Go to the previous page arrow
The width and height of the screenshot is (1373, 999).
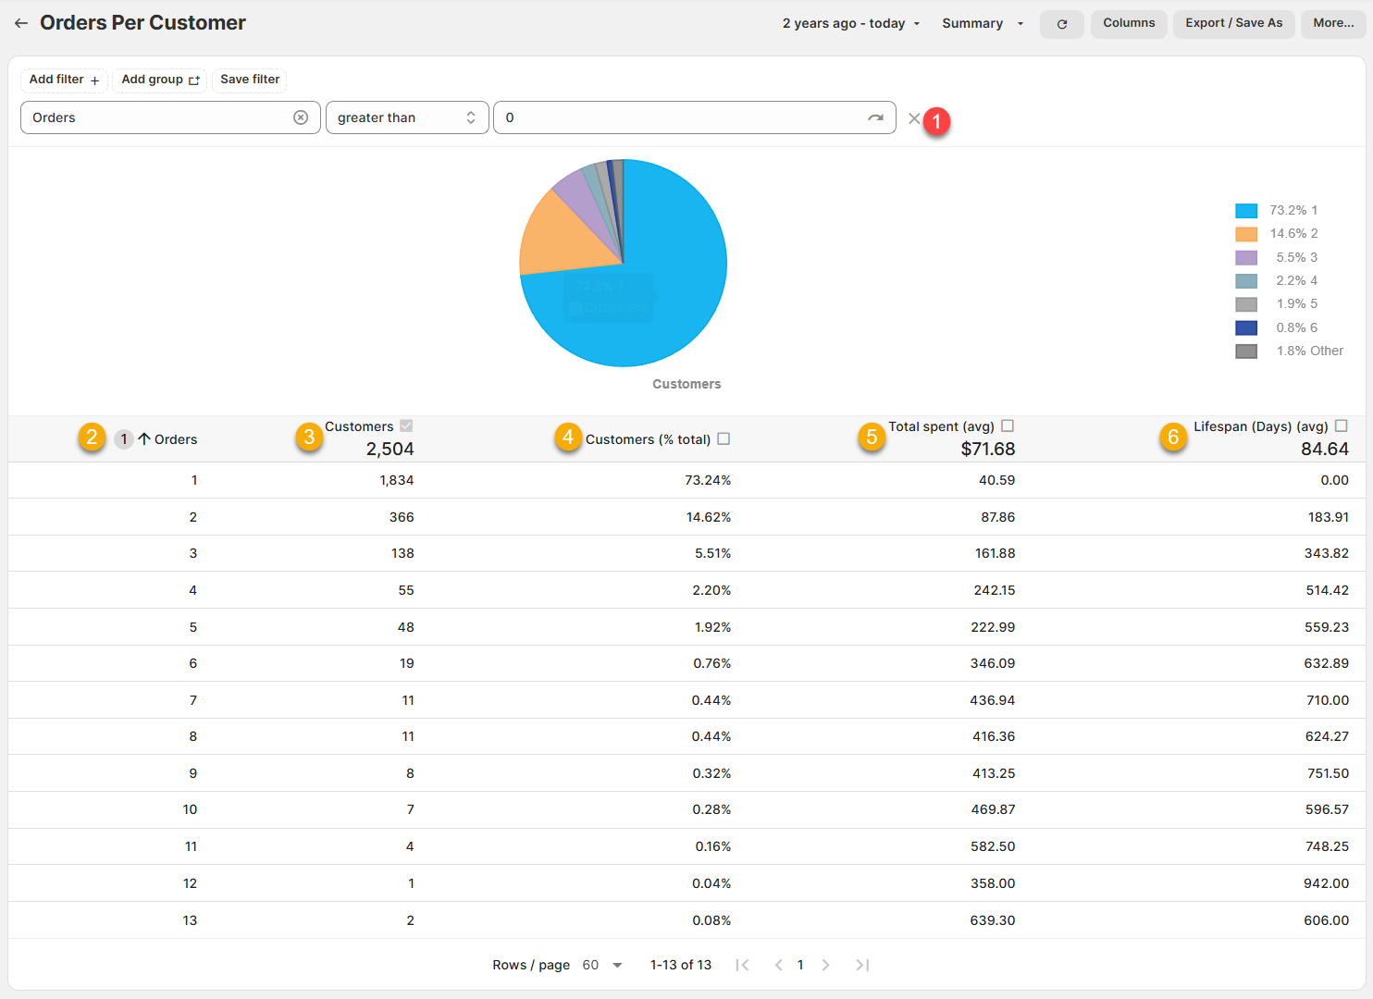point(778,965)
